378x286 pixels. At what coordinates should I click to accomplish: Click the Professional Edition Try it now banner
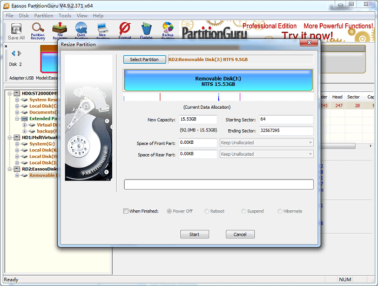click(x=278, y=31)
